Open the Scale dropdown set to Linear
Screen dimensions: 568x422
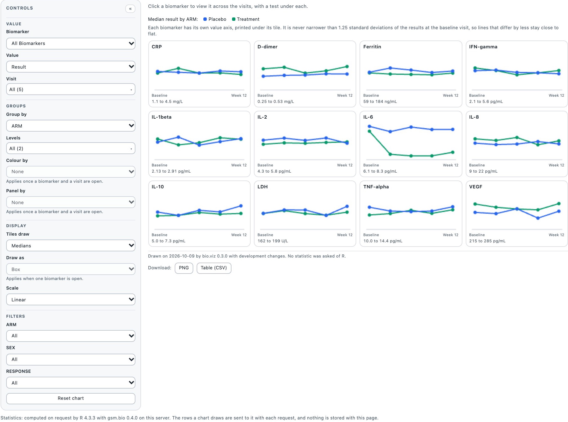[71, 300]
